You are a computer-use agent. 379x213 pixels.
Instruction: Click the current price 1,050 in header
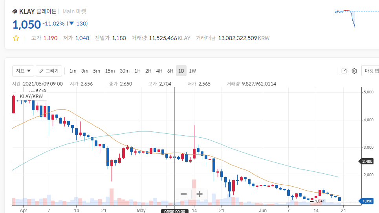tap(27, 25)
